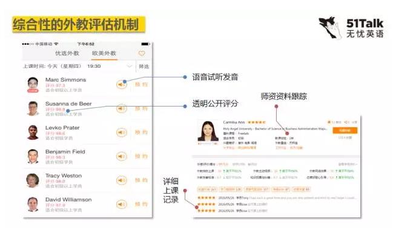Book a lesson with Marc Simmons
393x230 pixels.
(141, 84)
